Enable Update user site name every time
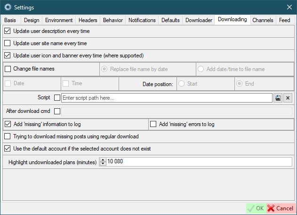Viewport: 297px width, 215px height. 7,43
